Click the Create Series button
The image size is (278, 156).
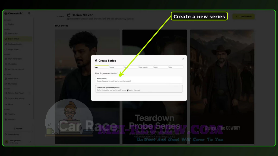click(x=244, y=17)
